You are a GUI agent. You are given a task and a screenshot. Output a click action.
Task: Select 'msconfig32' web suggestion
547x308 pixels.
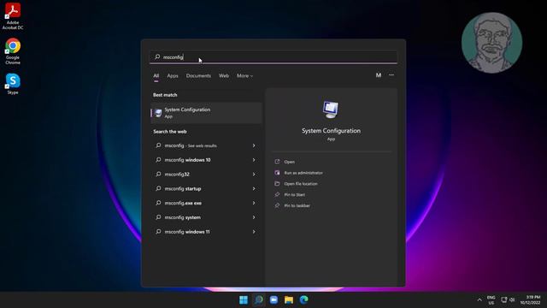(x=206, y=174)
